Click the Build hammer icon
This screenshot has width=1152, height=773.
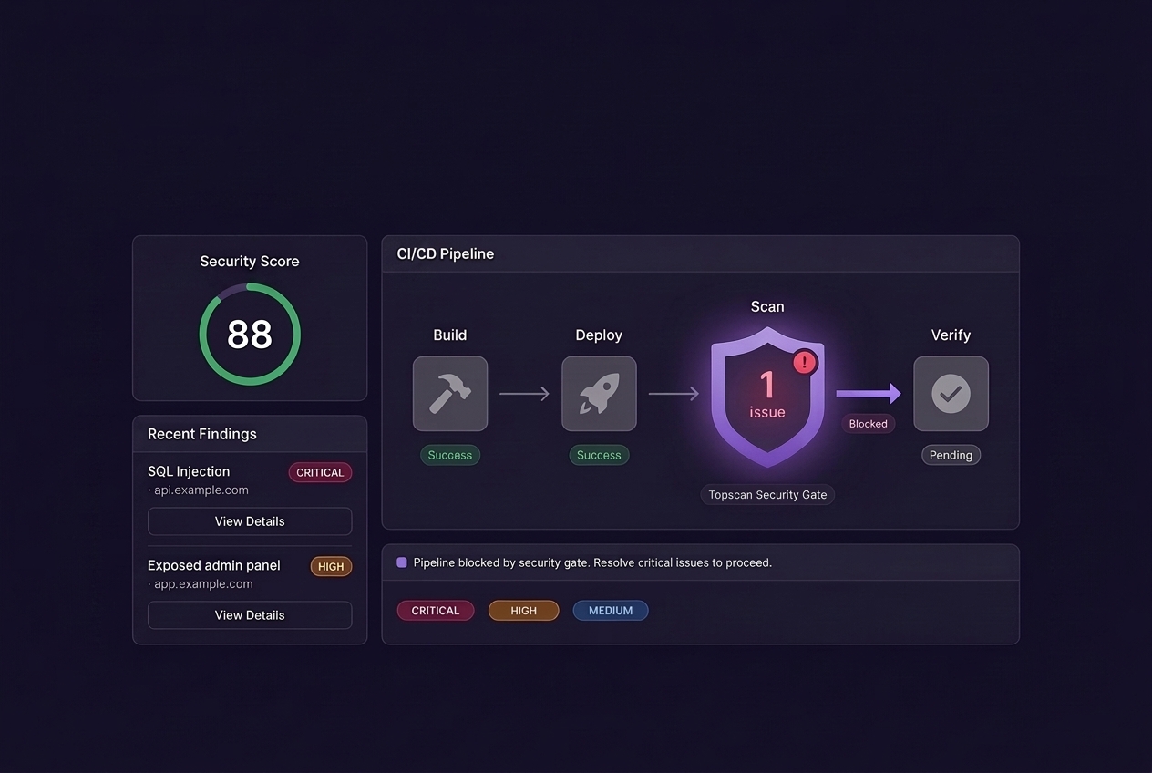tap(450, 394)
